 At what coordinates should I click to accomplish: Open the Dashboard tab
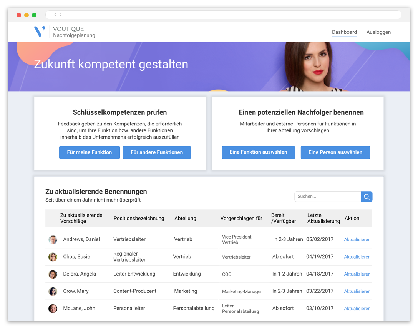344,32
